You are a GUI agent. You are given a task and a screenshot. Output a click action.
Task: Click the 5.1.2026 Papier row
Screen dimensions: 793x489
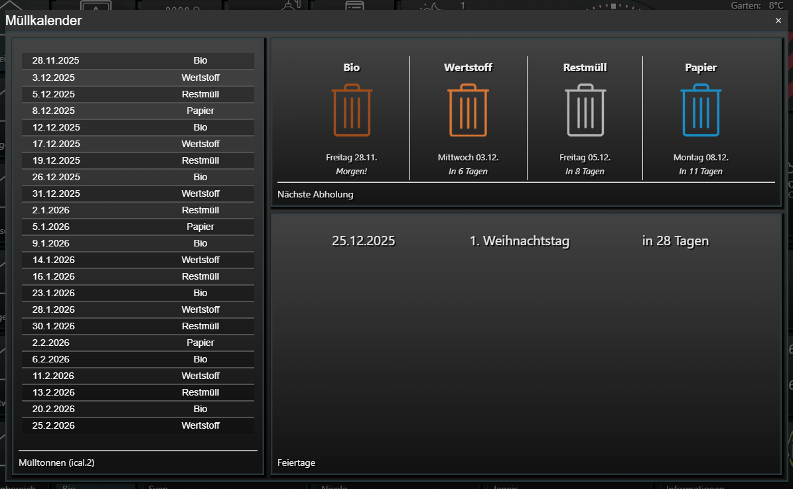click(138, 227)
